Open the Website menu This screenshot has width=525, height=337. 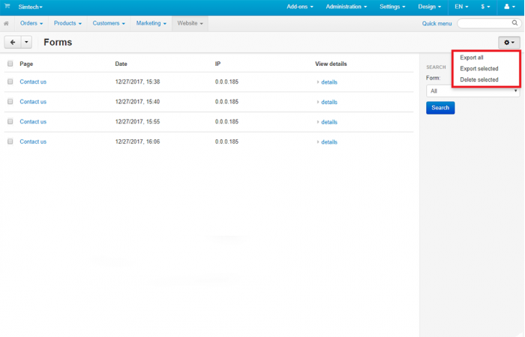point(190,23)
